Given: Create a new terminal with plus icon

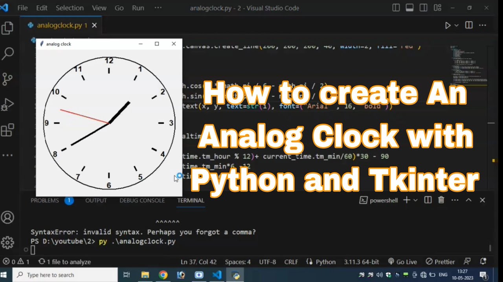Looking at the screenshot, I should click(407, 200).
